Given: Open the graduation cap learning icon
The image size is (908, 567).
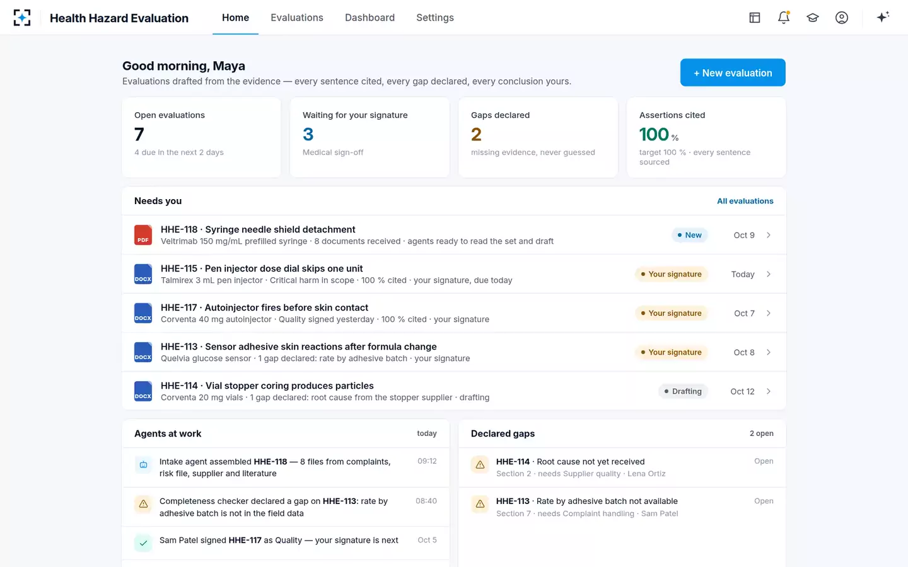Looking at the screenshot, I should click(813, 18).
